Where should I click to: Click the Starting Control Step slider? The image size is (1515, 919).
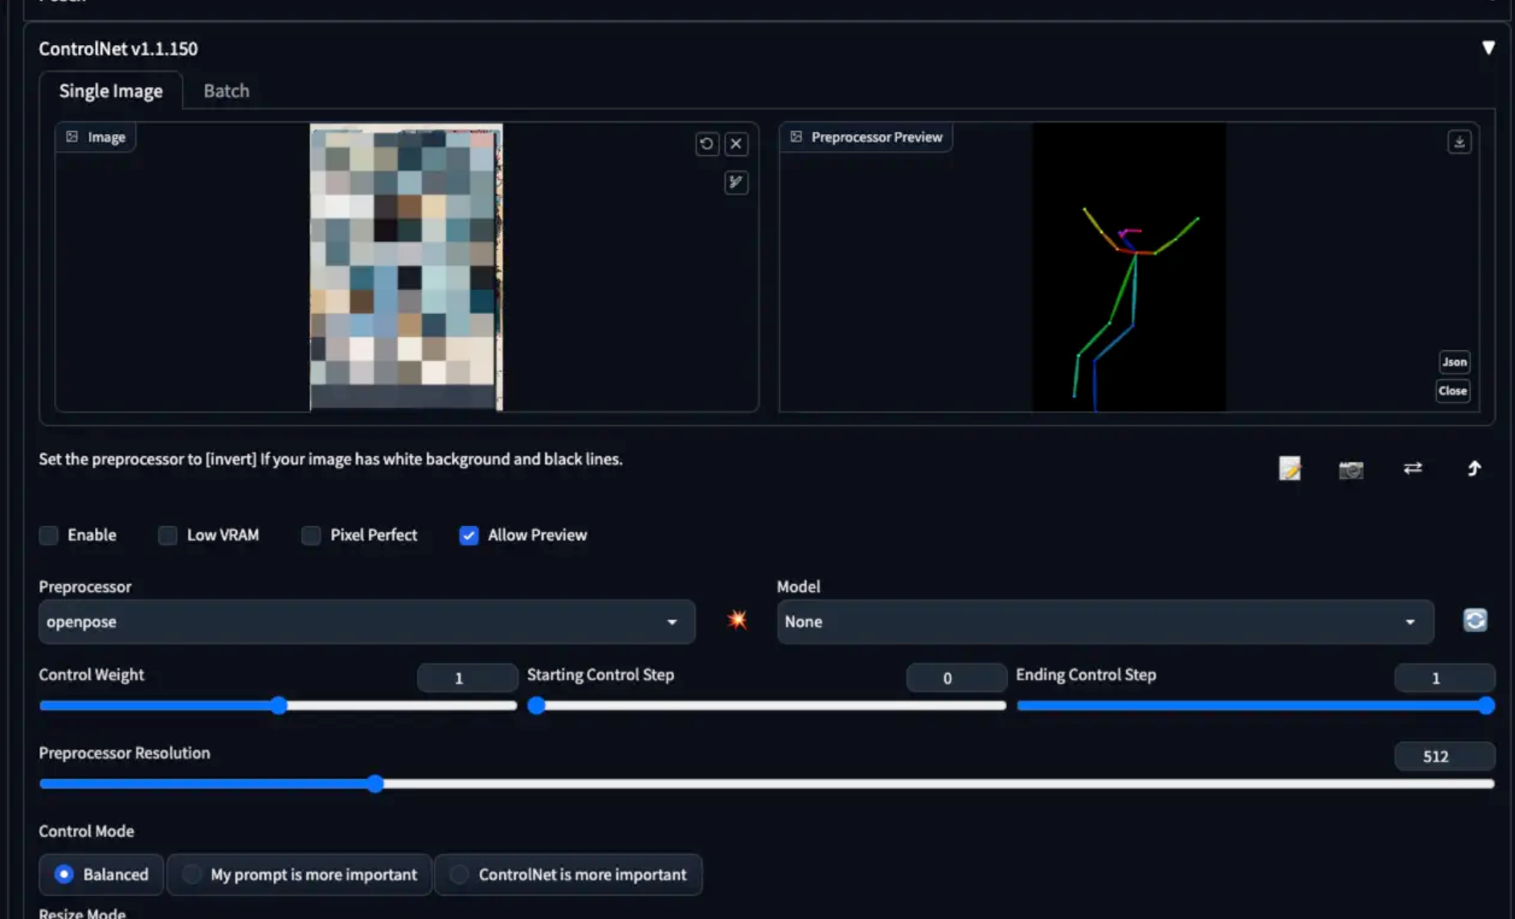[767, 706]
